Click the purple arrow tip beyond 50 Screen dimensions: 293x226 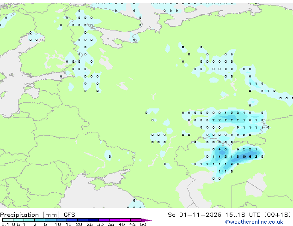click(146, 220)
